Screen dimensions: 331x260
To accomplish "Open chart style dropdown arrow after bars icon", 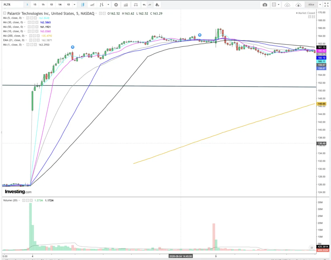I will point(108,5).
